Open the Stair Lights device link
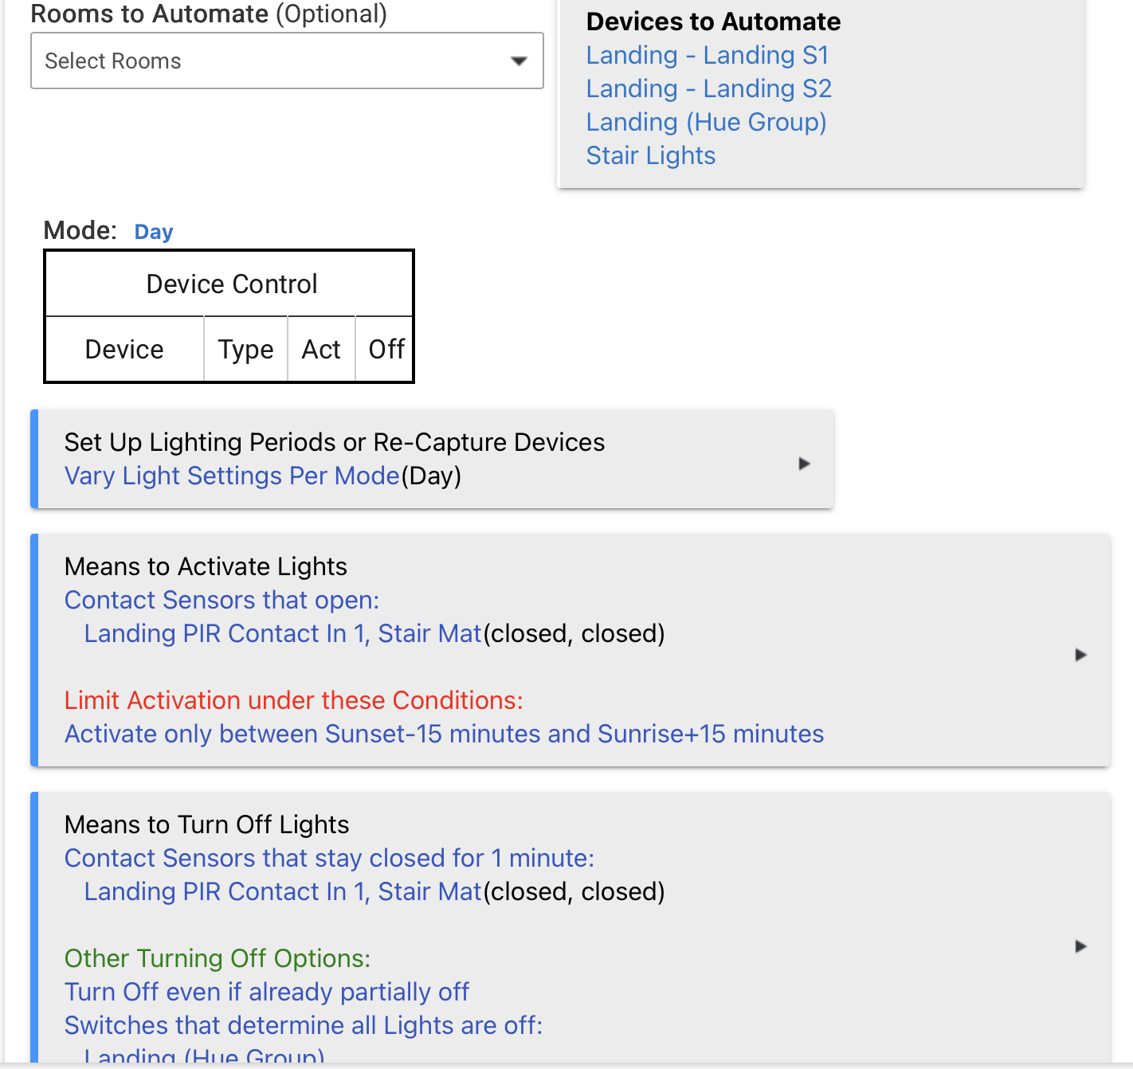This screenshot has width=1133, height=1069. 650,155
